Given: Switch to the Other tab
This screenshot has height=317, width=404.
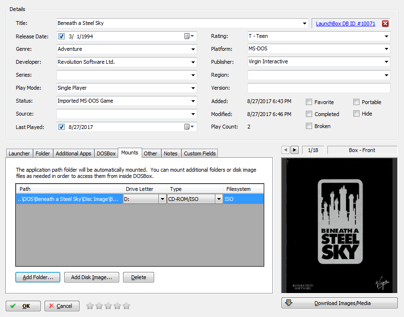Looking at the screenshot, I should (150, 153).
